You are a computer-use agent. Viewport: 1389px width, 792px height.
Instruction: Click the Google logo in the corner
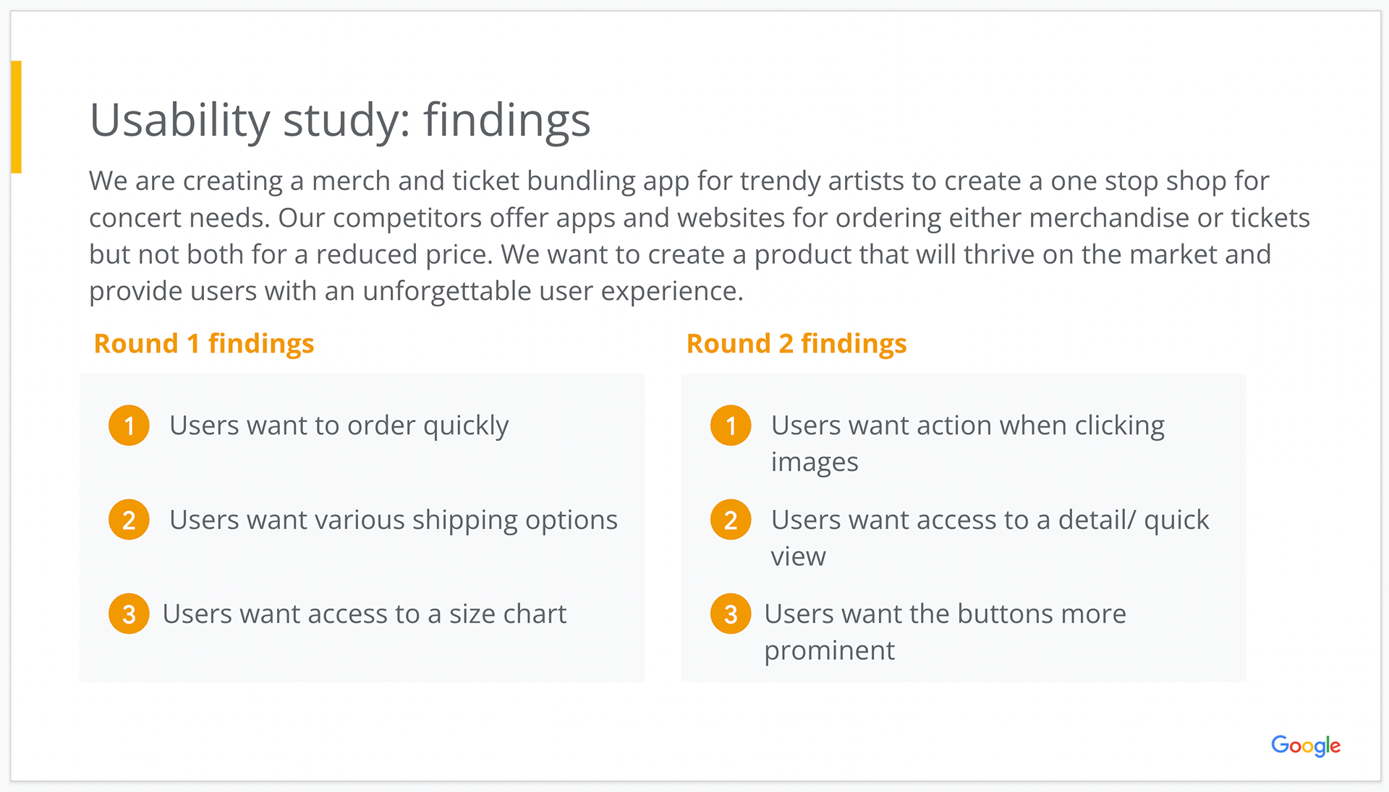(1306, 745)
